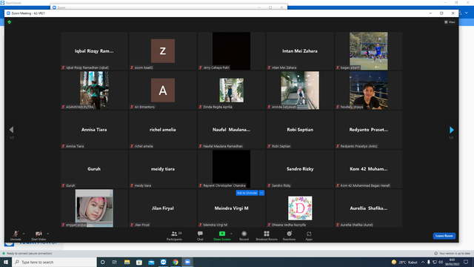
Task: Click Annisa Tiara name in tile
Action: pos(94,130)
